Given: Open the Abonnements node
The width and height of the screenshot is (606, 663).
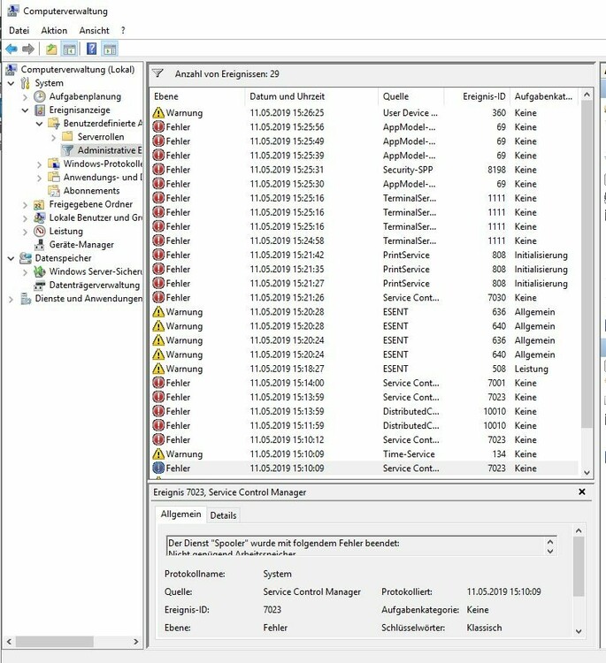Looking at the screenshot, I should click(x=91, y=190).
